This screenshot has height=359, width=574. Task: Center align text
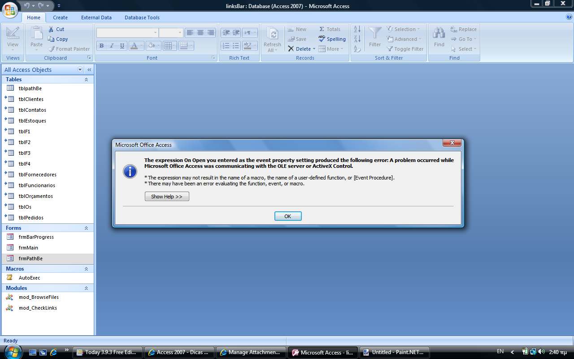click(200, 33)
